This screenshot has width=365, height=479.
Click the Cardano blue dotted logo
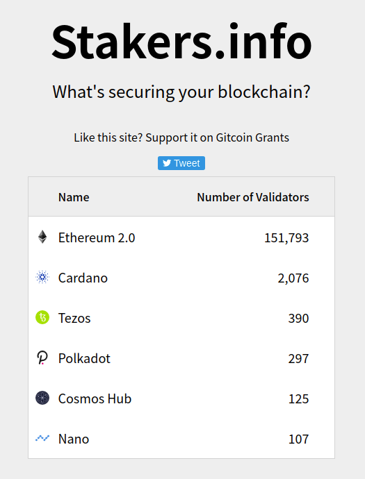[42, 277]
